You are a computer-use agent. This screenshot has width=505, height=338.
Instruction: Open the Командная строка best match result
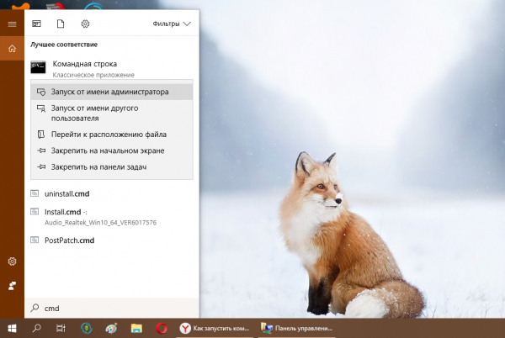(x=84, y=68)
